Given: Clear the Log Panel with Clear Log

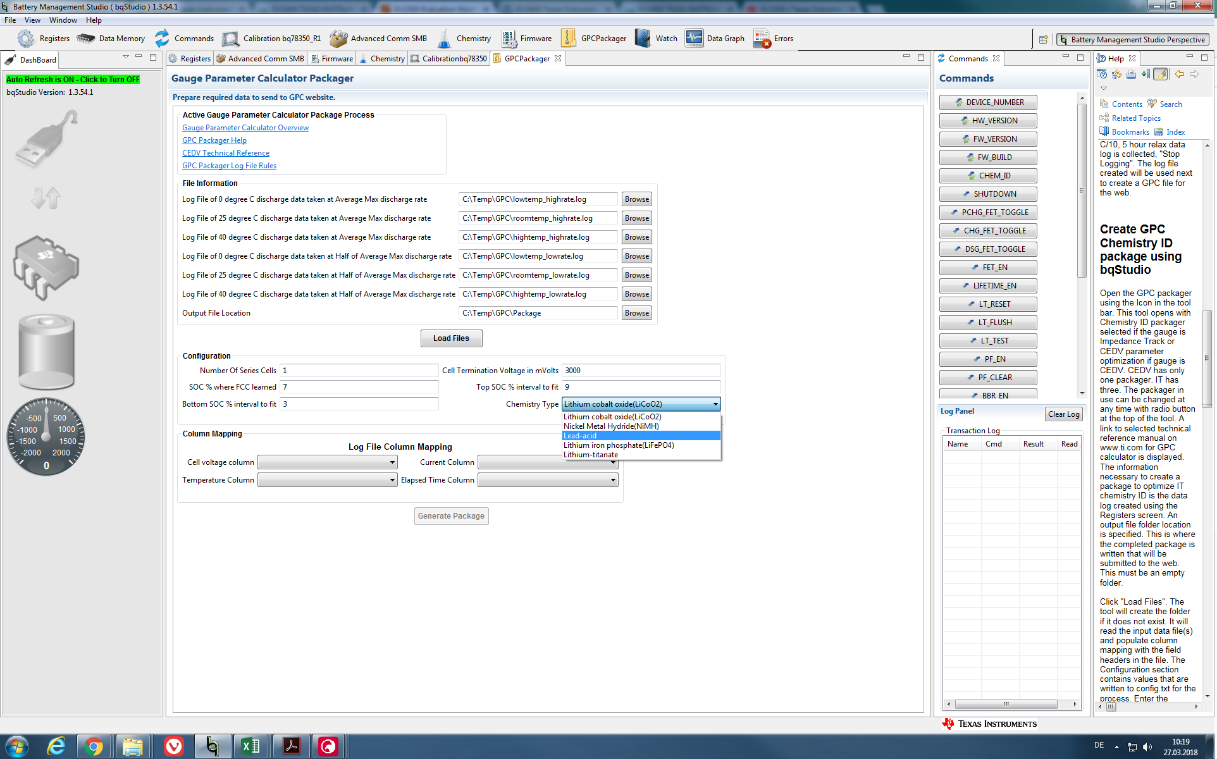Looking at the screenshot, I should (1064, 414).
